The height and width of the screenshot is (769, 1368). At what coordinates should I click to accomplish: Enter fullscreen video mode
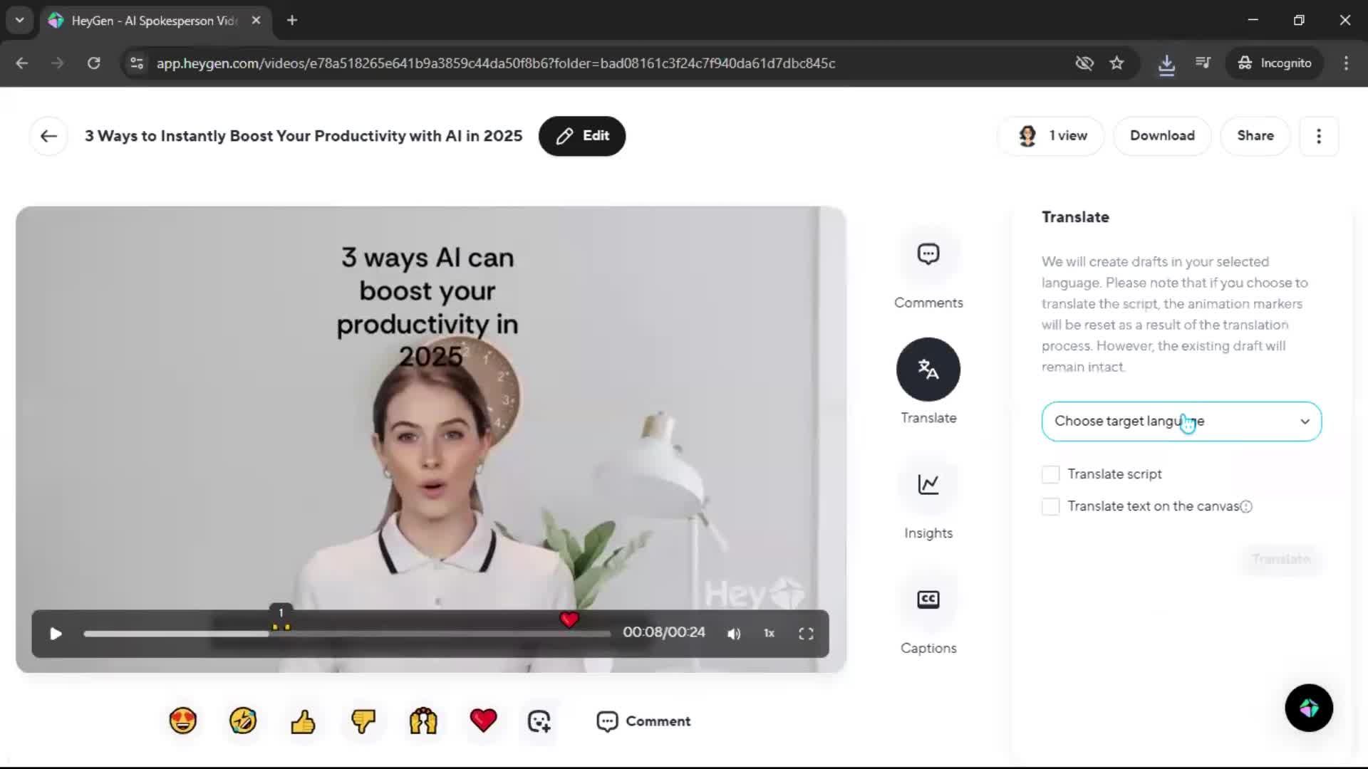[806, 634]
